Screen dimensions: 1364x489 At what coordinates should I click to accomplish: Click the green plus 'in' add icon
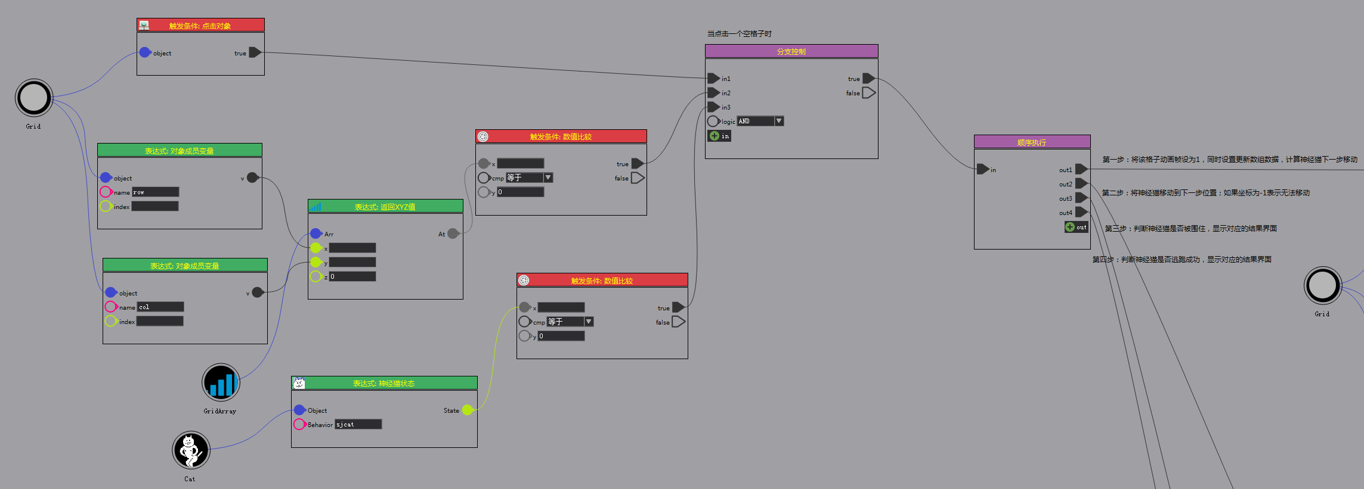[715, 136]
